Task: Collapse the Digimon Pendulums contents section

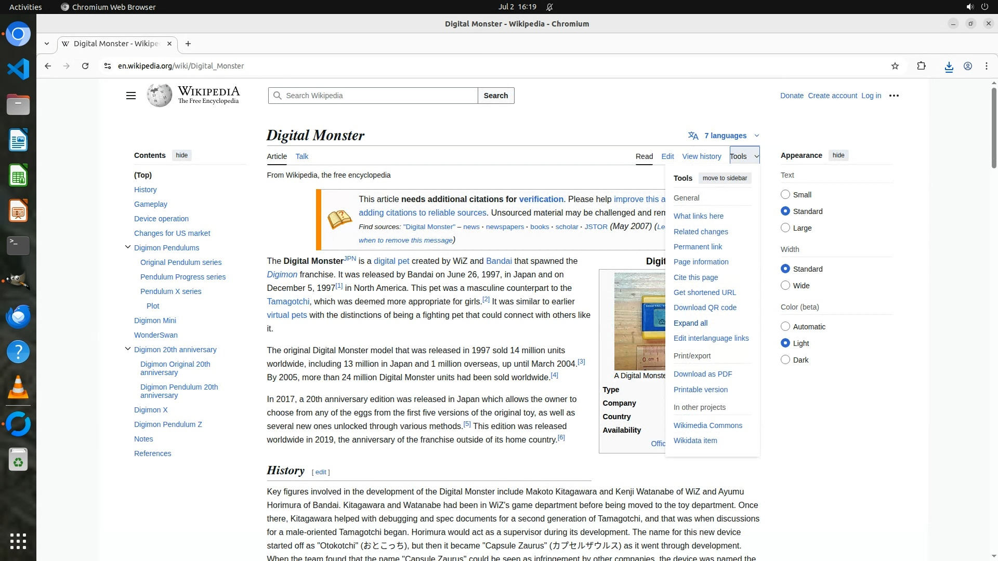Action: (128, 247)
